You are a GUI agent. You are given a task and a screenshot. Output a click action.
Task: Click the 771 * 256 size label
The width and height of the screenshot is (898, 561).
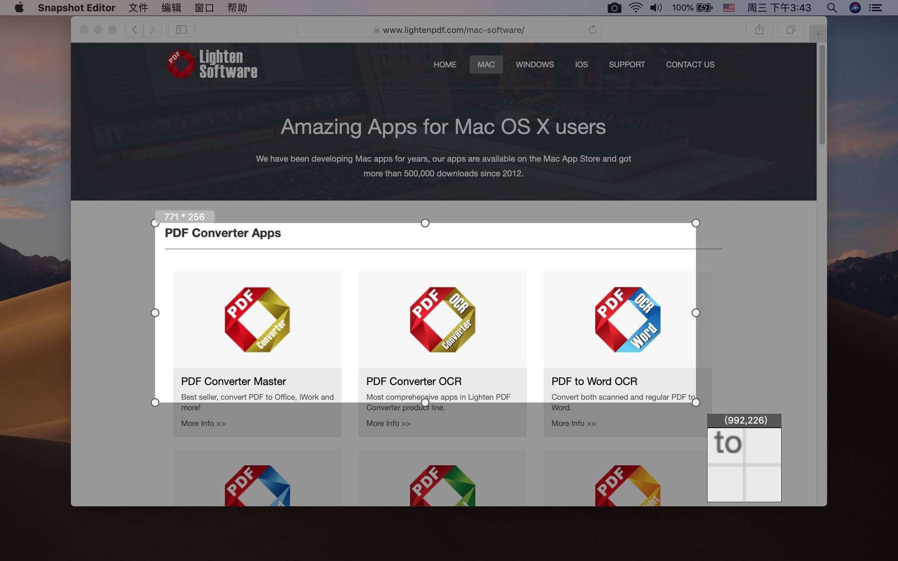(184, 216)
